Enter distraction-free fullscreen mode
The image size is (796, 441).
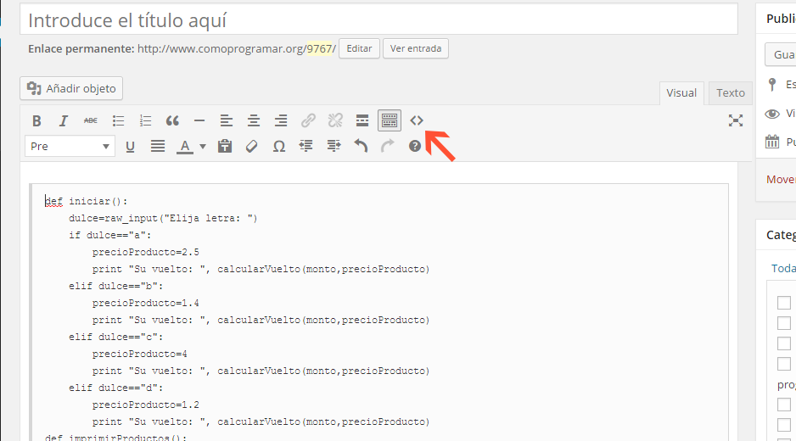pyautogui.click(x=736, y=120)
